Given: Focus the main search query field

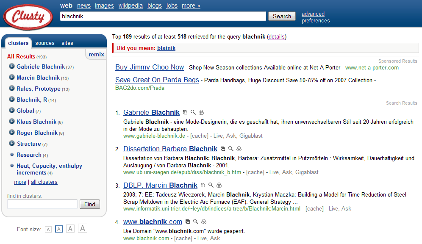Looking at the screenshot, I should 163,16.
